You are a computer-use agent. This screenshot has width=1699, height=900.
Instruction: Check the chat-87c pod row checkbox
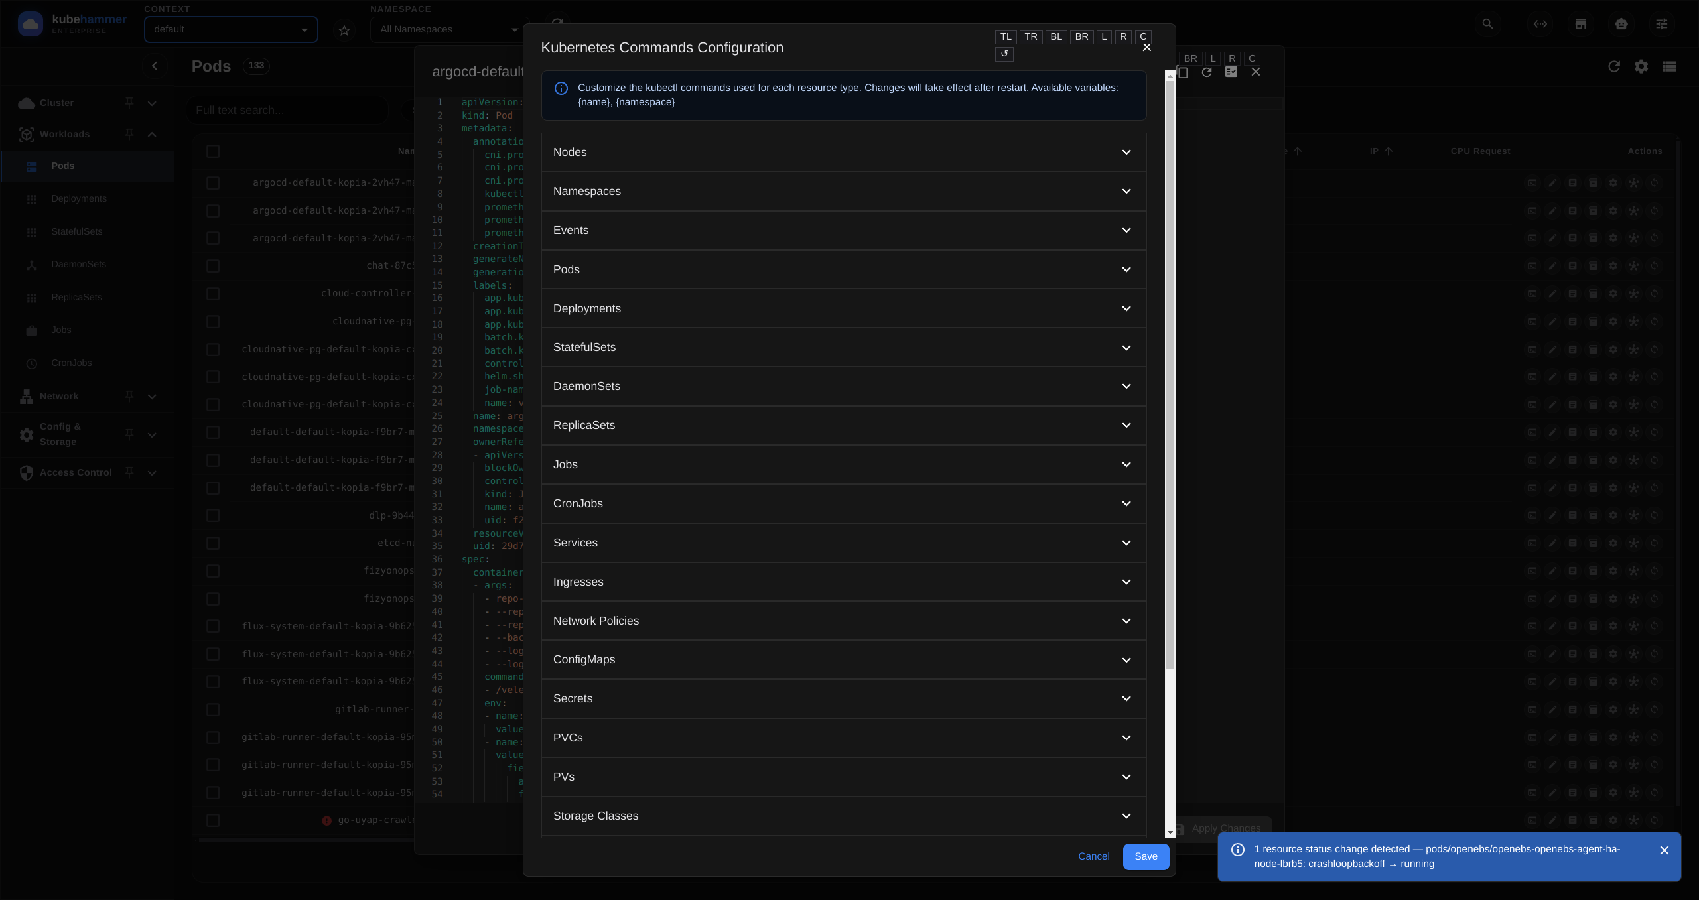[213, 266]
